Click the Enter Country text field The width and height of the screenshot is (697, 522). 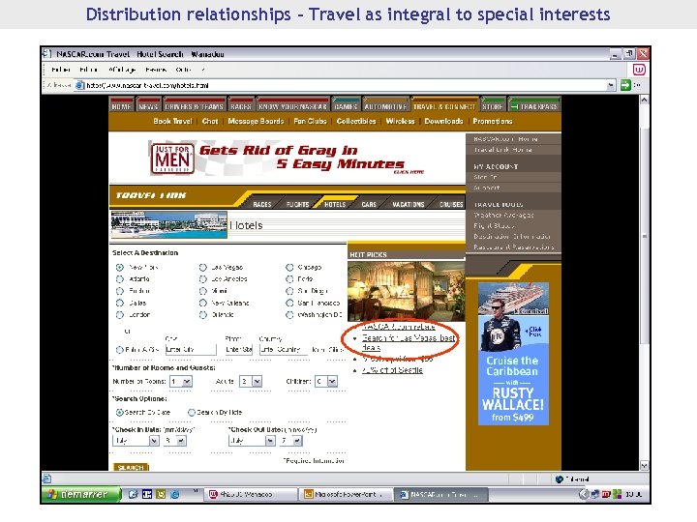tap(283, 349)
